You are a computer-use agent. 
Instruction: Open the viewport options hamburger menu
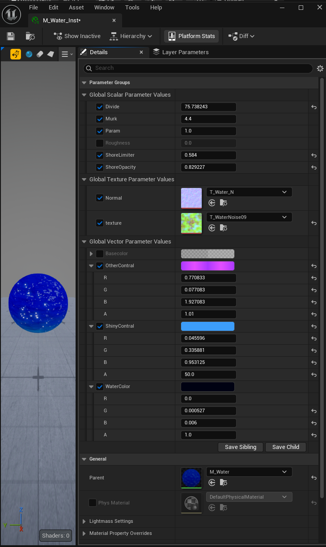(x=67, y=54)
